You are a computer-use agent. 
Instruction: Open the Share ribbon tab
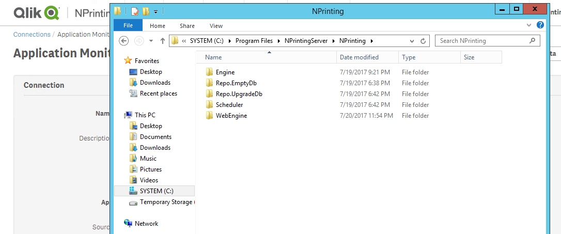(187, 26)
